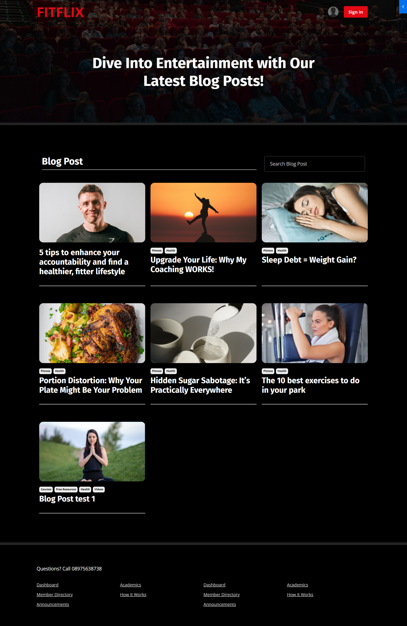The width and height of the screenshot is (407, 626).
Task: Open the yoga meditation post thumbnail
Action: 92,451
